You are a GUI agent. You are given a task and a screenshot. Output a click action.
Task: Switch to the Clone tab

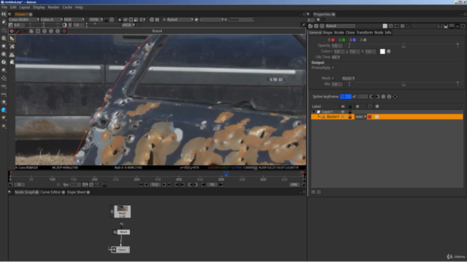click(350, 32)
